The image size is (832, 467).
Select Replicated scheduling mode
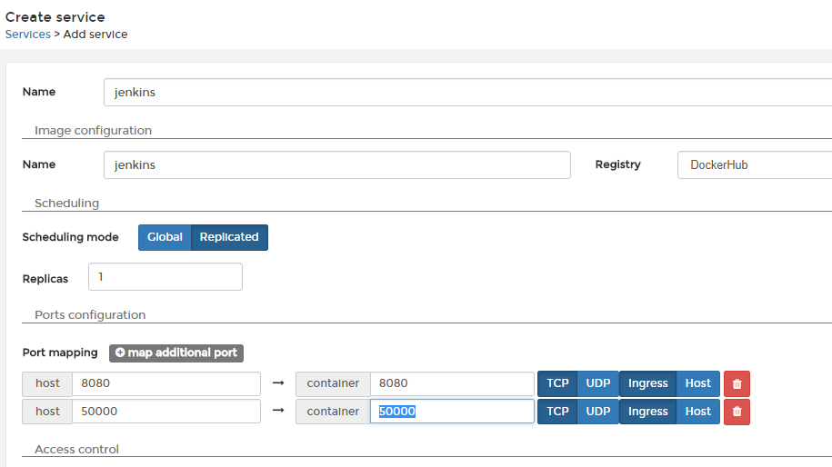pyautogui.click(x=229, y=237)
